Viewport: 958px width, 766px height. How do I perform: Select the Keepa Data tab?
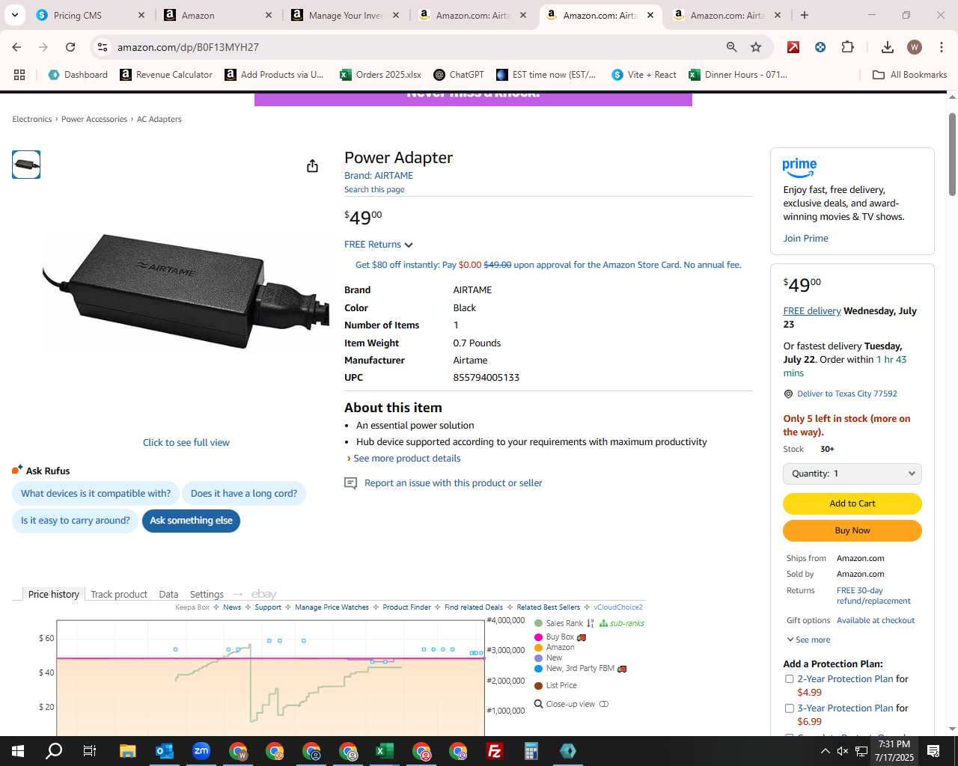tap(168, 594)
